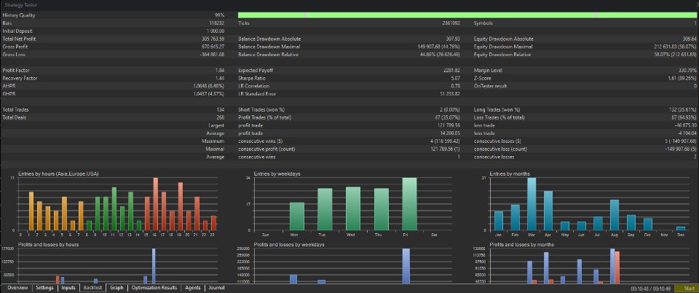Viewport: 699px width, 293px height.
Task: Click the elapsed time 00:10:48 / 00:10:49
Action: pos(651,289)
